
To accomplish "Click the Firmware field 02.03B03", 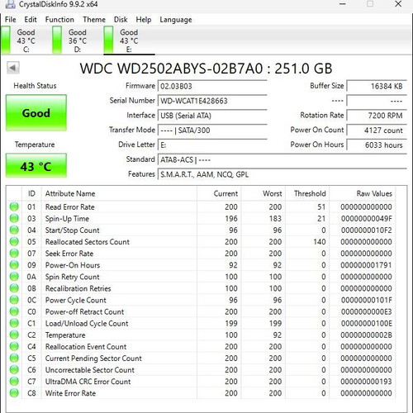I will (x=212, y=86).
